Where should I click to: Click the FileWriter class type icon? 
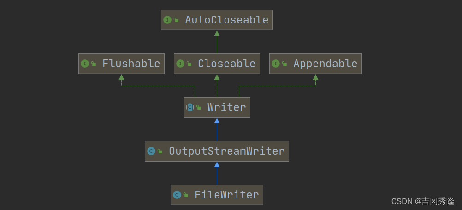point(177,195)
